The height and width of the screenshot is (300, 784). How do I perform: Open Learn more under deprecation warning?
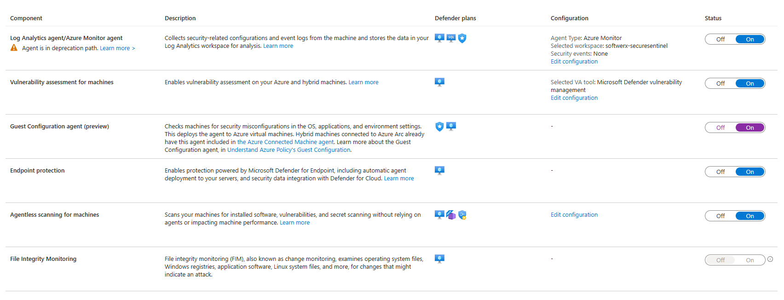click(x=117, y=48)
